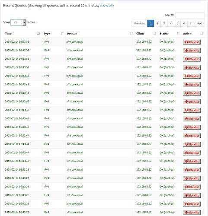Blacklist the 16:43:28 IPv6 query
The width and height of the screenshot is (208, 216).
pyautogui.click(x=192, y=204)
